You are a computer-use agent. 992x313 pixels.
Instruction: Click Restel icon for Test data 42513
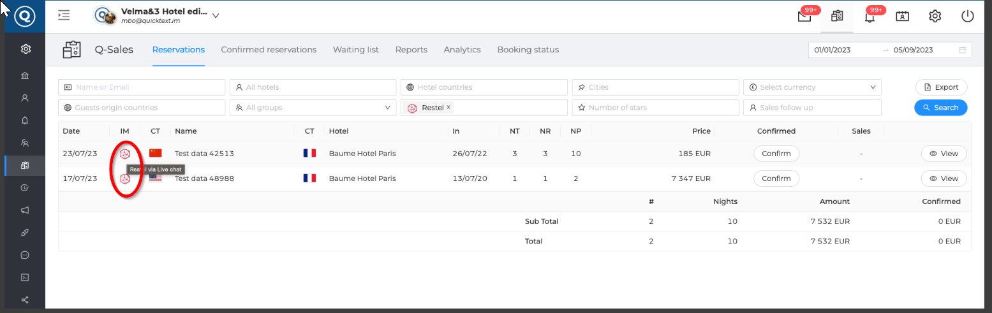[x=125, y=154]
